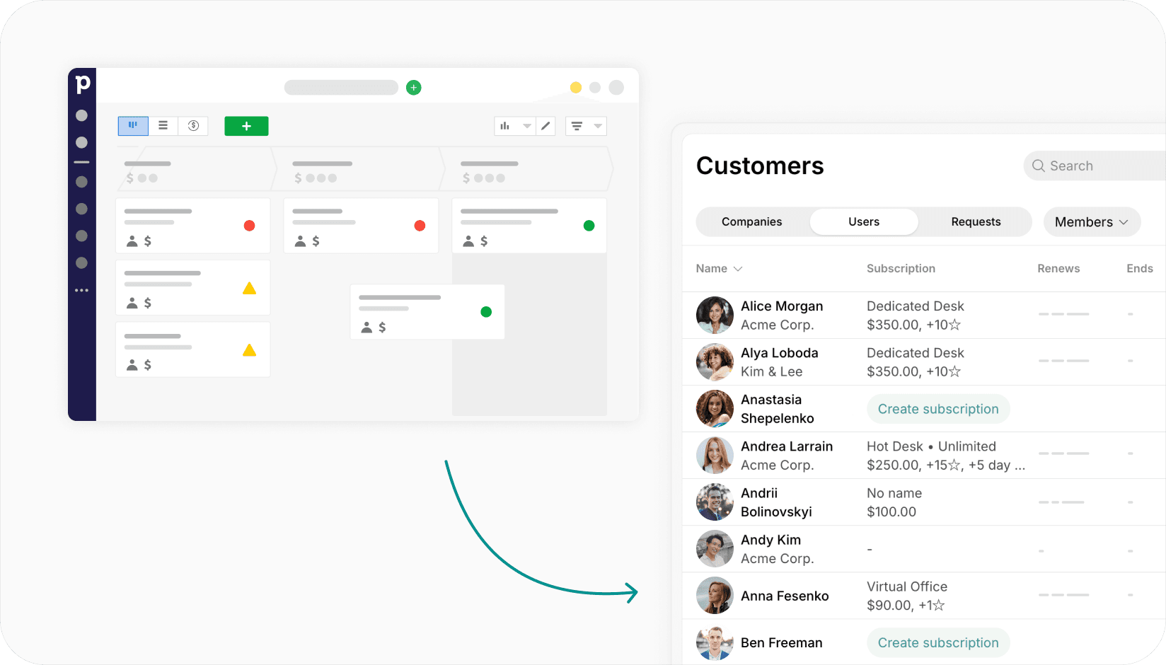1166x665 pixels.
Task: Expand the Name column sort dropdown
Action: click(x=738, y=269)
